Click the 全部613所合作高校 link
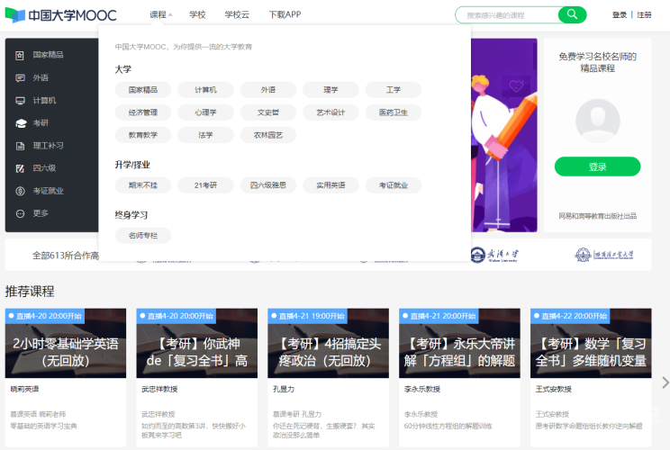The width and height of the screenshot is (670, 450). click(x=66, y=256)
